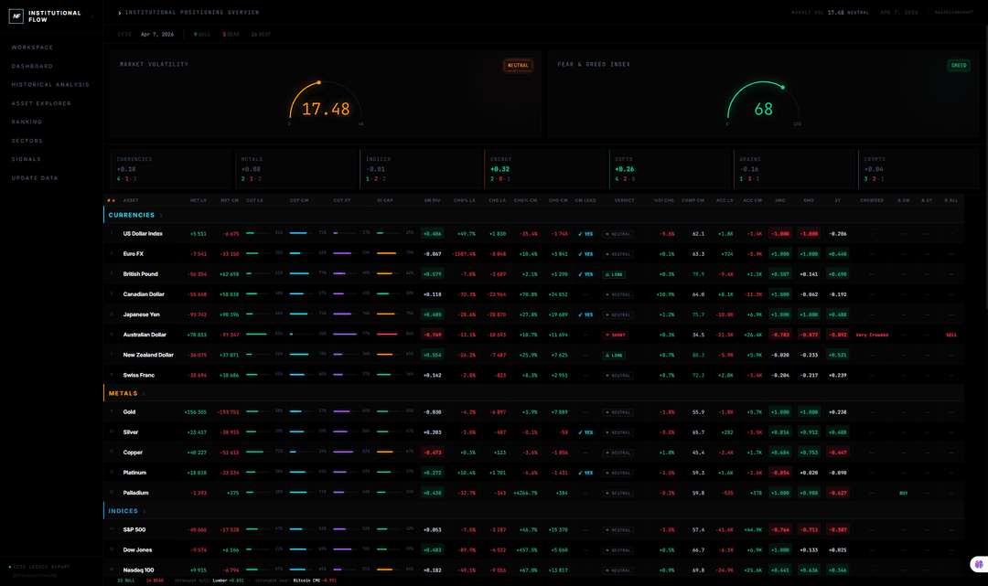The image size is (988, 586).
Task: Click the NEUTRAL badge on Market Volatility
Action: 518,66
